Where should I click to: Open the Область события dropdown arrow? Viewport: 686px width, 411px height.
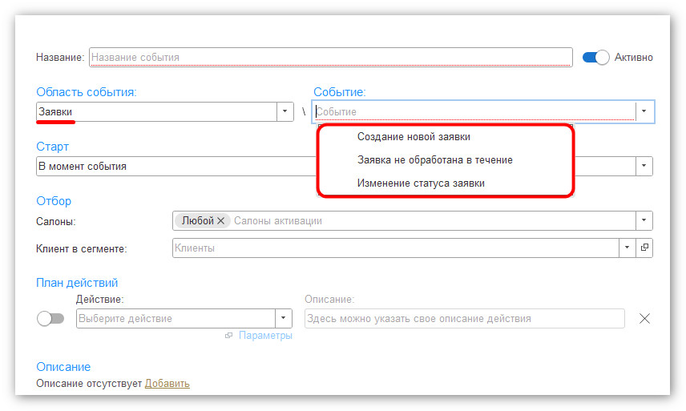click(x=284, y=111)
